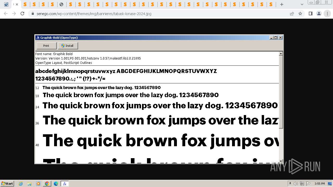Close the active first tab
The width and height of the screenshot is (333, 187).
(x=17, y=4)
